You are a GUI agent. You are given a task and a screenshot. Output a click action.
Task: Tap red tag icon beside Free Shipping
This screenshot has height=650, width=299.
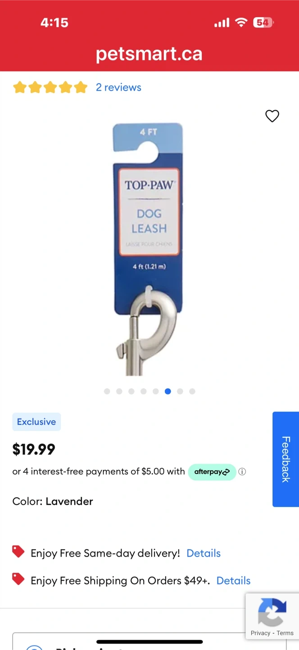click(x=18, y=579)
